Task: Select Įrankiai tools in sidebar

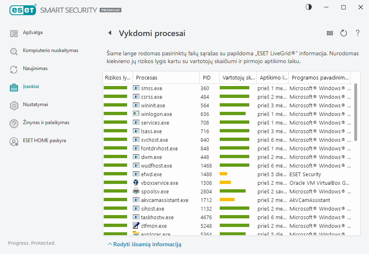Action: tap(31, 87)
